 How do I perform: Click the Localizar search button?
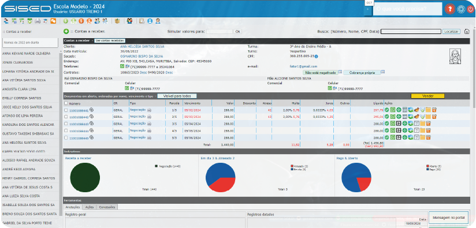[451, 31]
